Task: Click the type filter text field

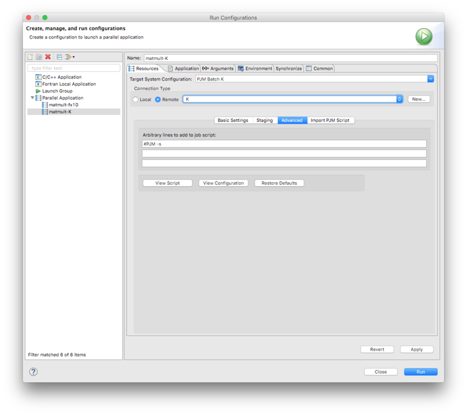Action: click(74, 68)
